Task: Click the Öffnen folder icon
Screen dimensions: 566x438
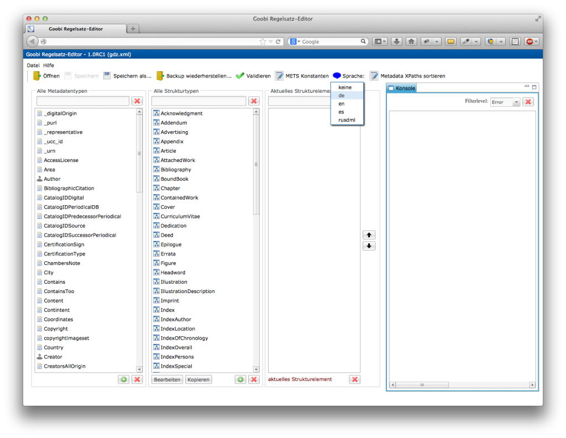Action: [37, 76]
